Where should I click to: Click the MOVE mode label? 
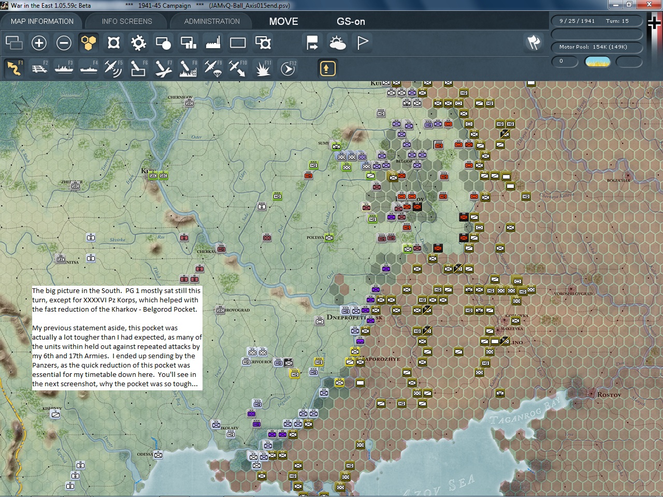pos(283,21)
